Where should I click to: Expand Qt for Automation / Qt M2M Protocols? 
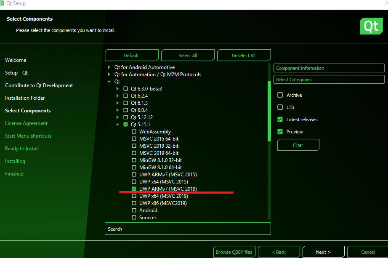109,74
